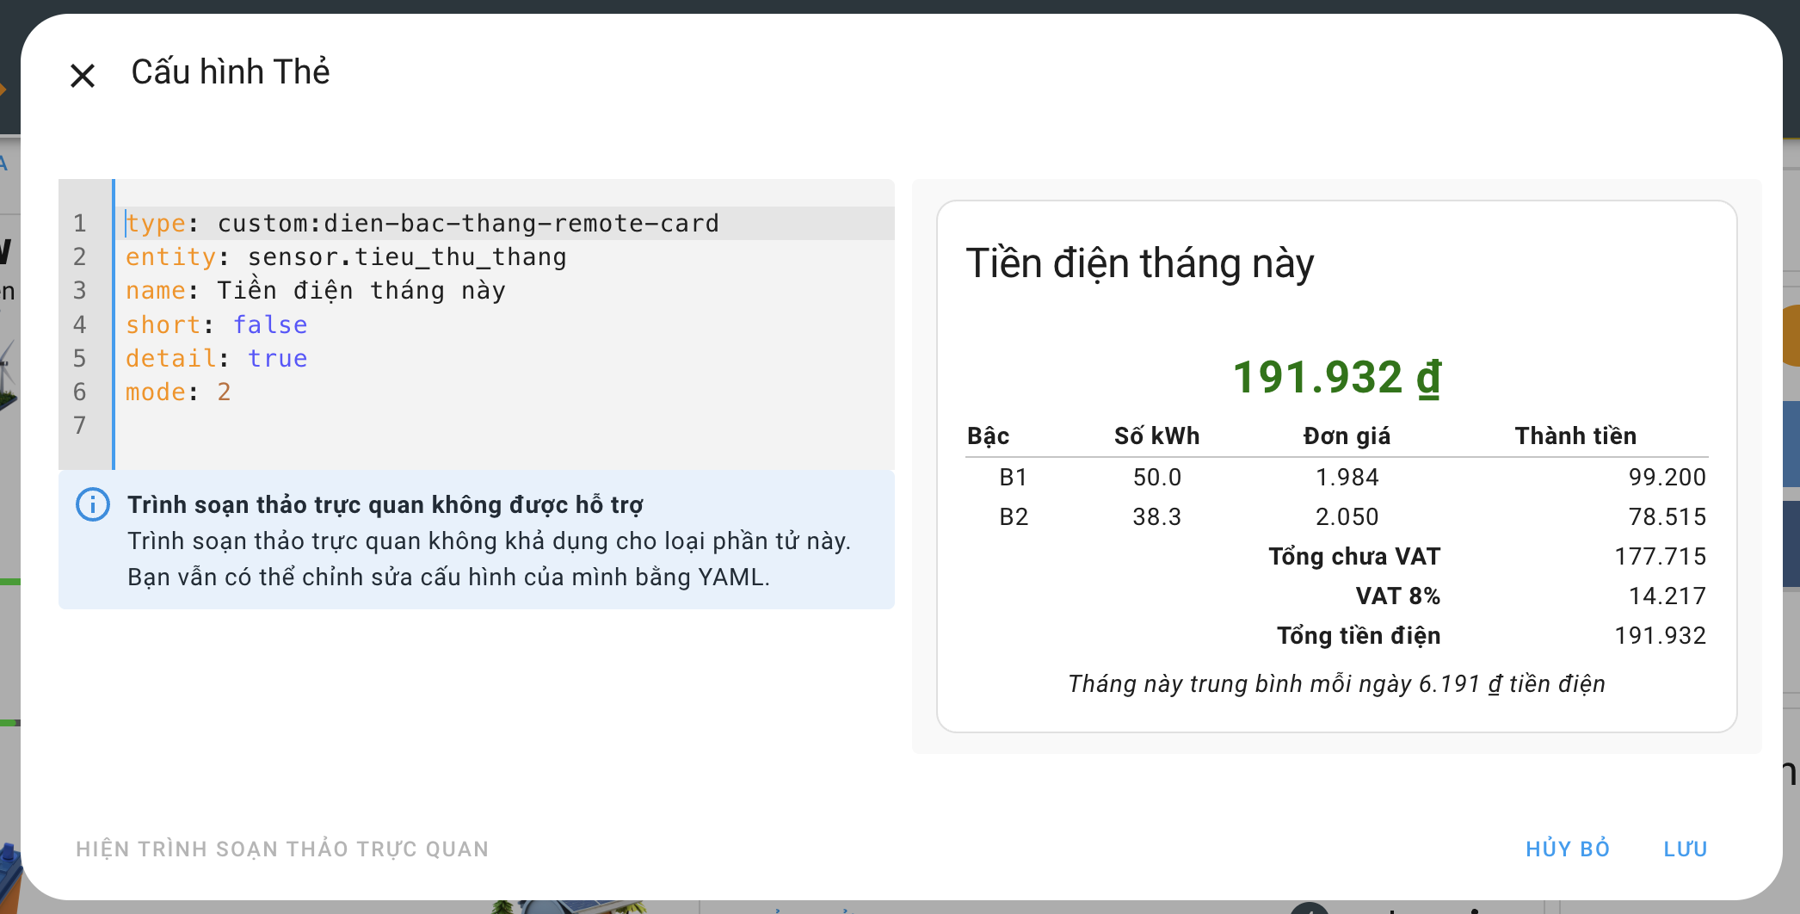
Task: Click the VAT 8% row label
Action: [1397, 596]
